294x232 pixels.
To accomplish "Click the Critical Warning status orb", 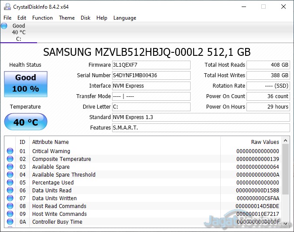I will click(x=10, y=151).
